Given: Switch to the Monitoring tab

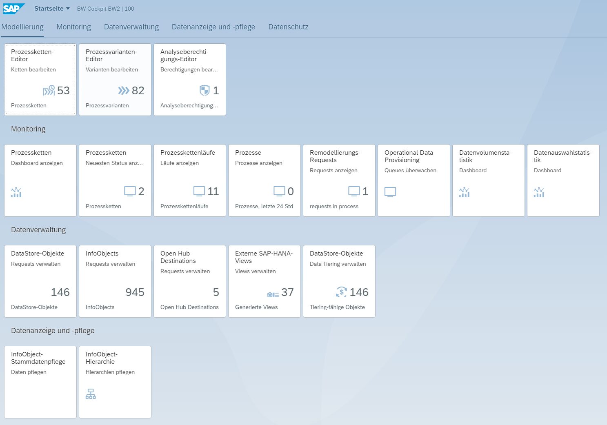Looking at the screenshot, I should [73, 27].
